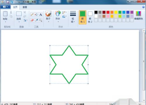The image size is (146, 105).
Task: Open the blue Paint file menu button
Action: pos(5,7)
